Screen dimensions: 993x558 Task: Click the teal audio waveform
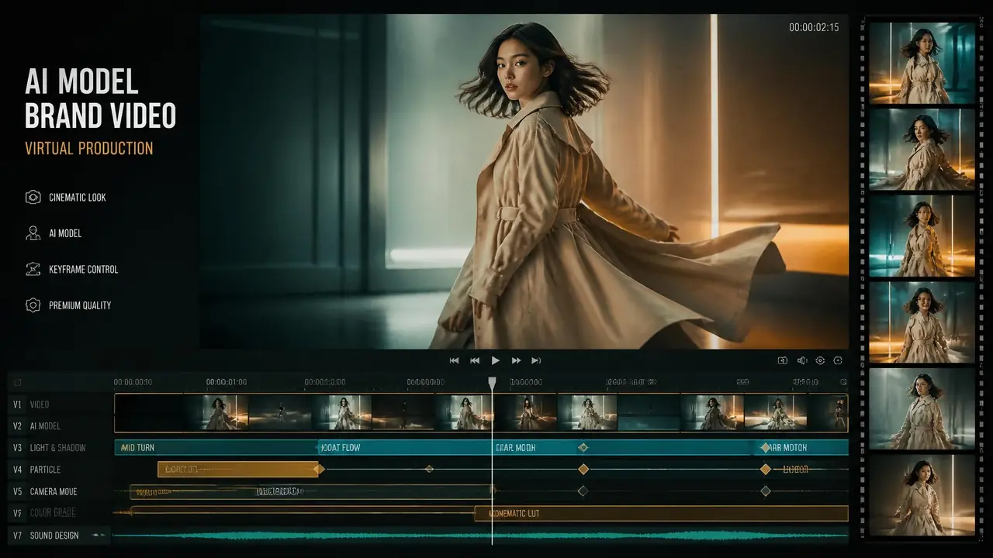point(481,536)
